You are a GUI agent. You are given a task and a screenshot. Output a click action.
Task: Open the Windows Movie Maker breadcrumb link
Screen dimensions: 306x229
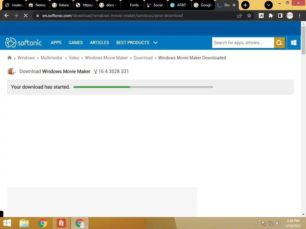106,58
